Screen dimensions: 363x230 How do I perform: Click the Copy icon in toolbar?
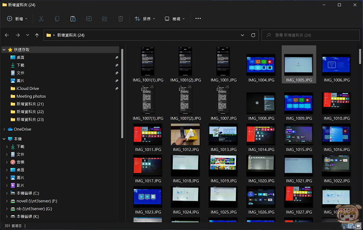57,19
